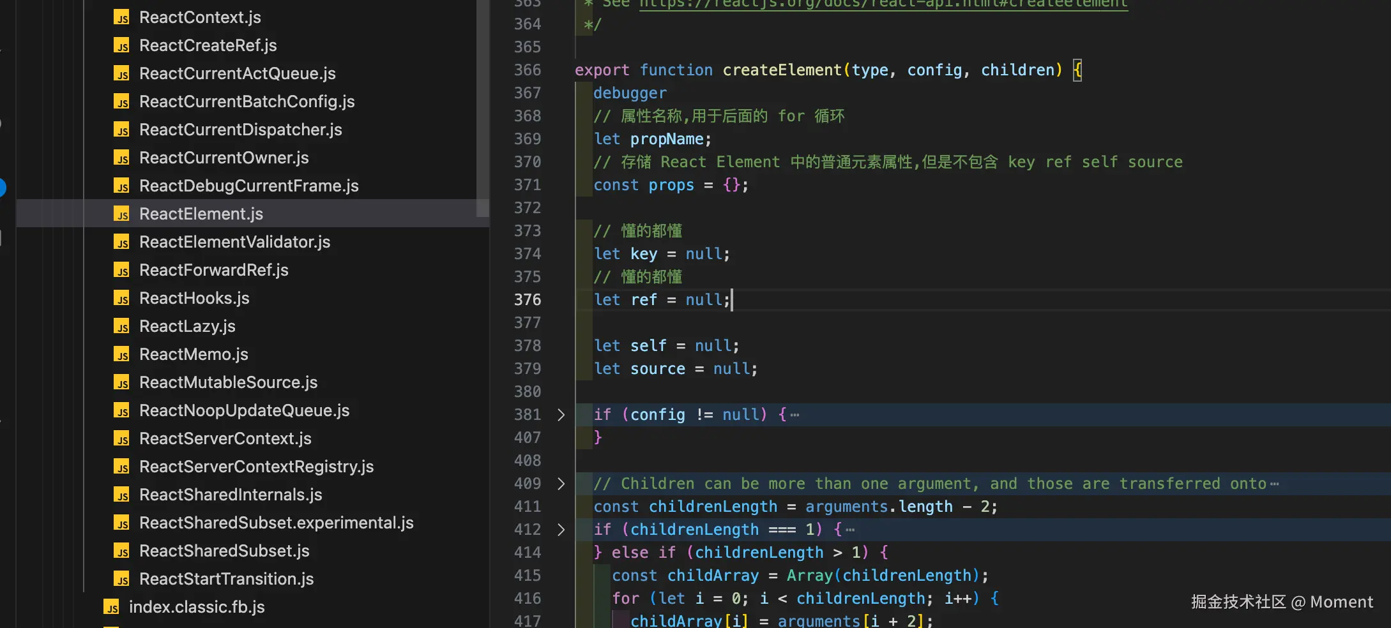Viewport: 1391px width, 628px height.
Task: Click 'const childArray = Array(childrenLength);' line
Action: [x=800, y=576]
